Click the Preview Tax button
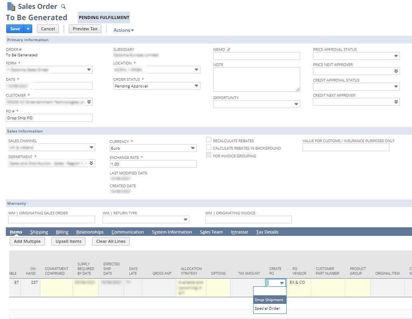 85,29
